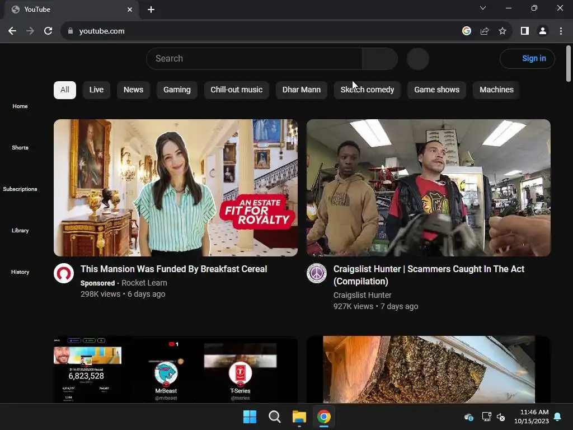
Task: Close the YouTube tab
Action: click(130, 10)
